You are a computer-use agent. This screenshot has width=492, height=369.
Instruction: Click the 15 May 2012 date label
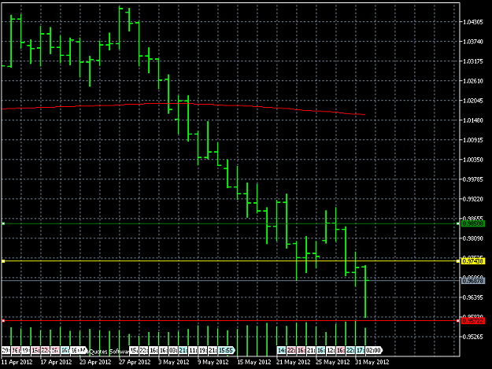[253, 362]
